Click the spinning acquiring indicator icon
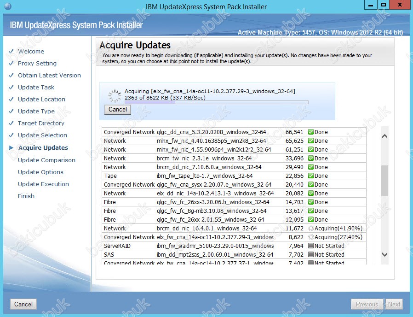The image size is (413, 317). 115,96
